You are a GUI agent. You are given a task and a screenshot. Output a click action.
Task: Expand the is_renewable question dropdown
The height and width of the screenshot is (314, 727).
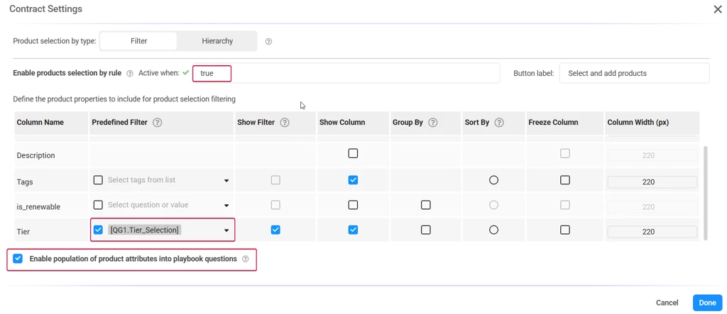point(226,206)
